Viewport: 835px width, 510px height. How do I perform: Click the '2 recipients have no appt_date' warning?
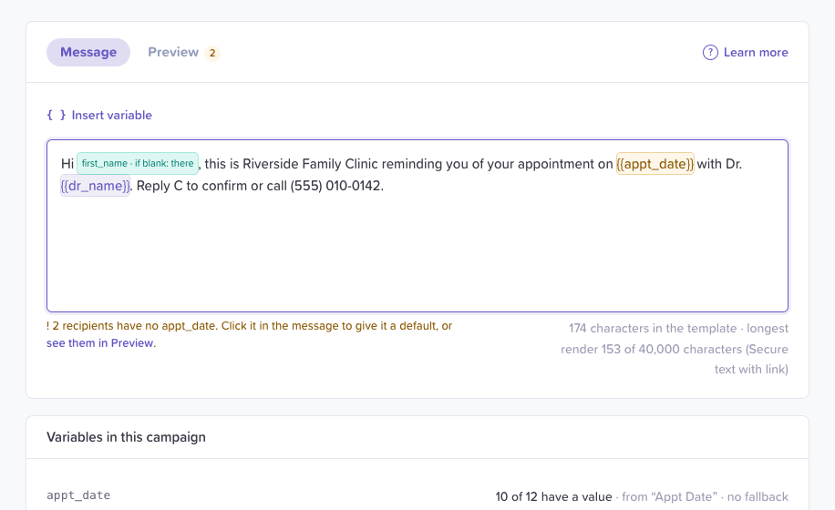[249, 325]
